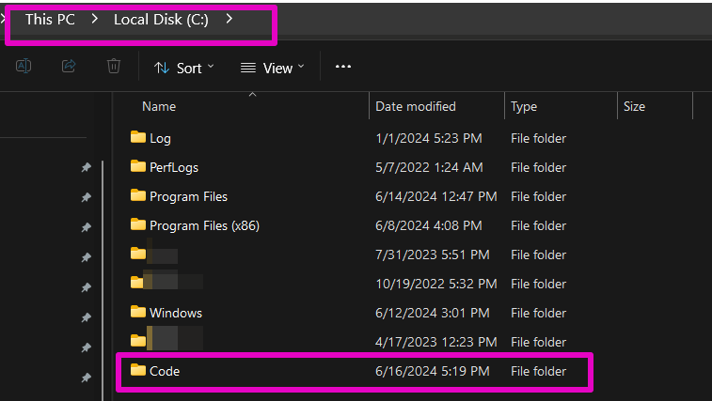712x401 pixels.
Task: Sort by the Name column header
Action: point(159,106)
